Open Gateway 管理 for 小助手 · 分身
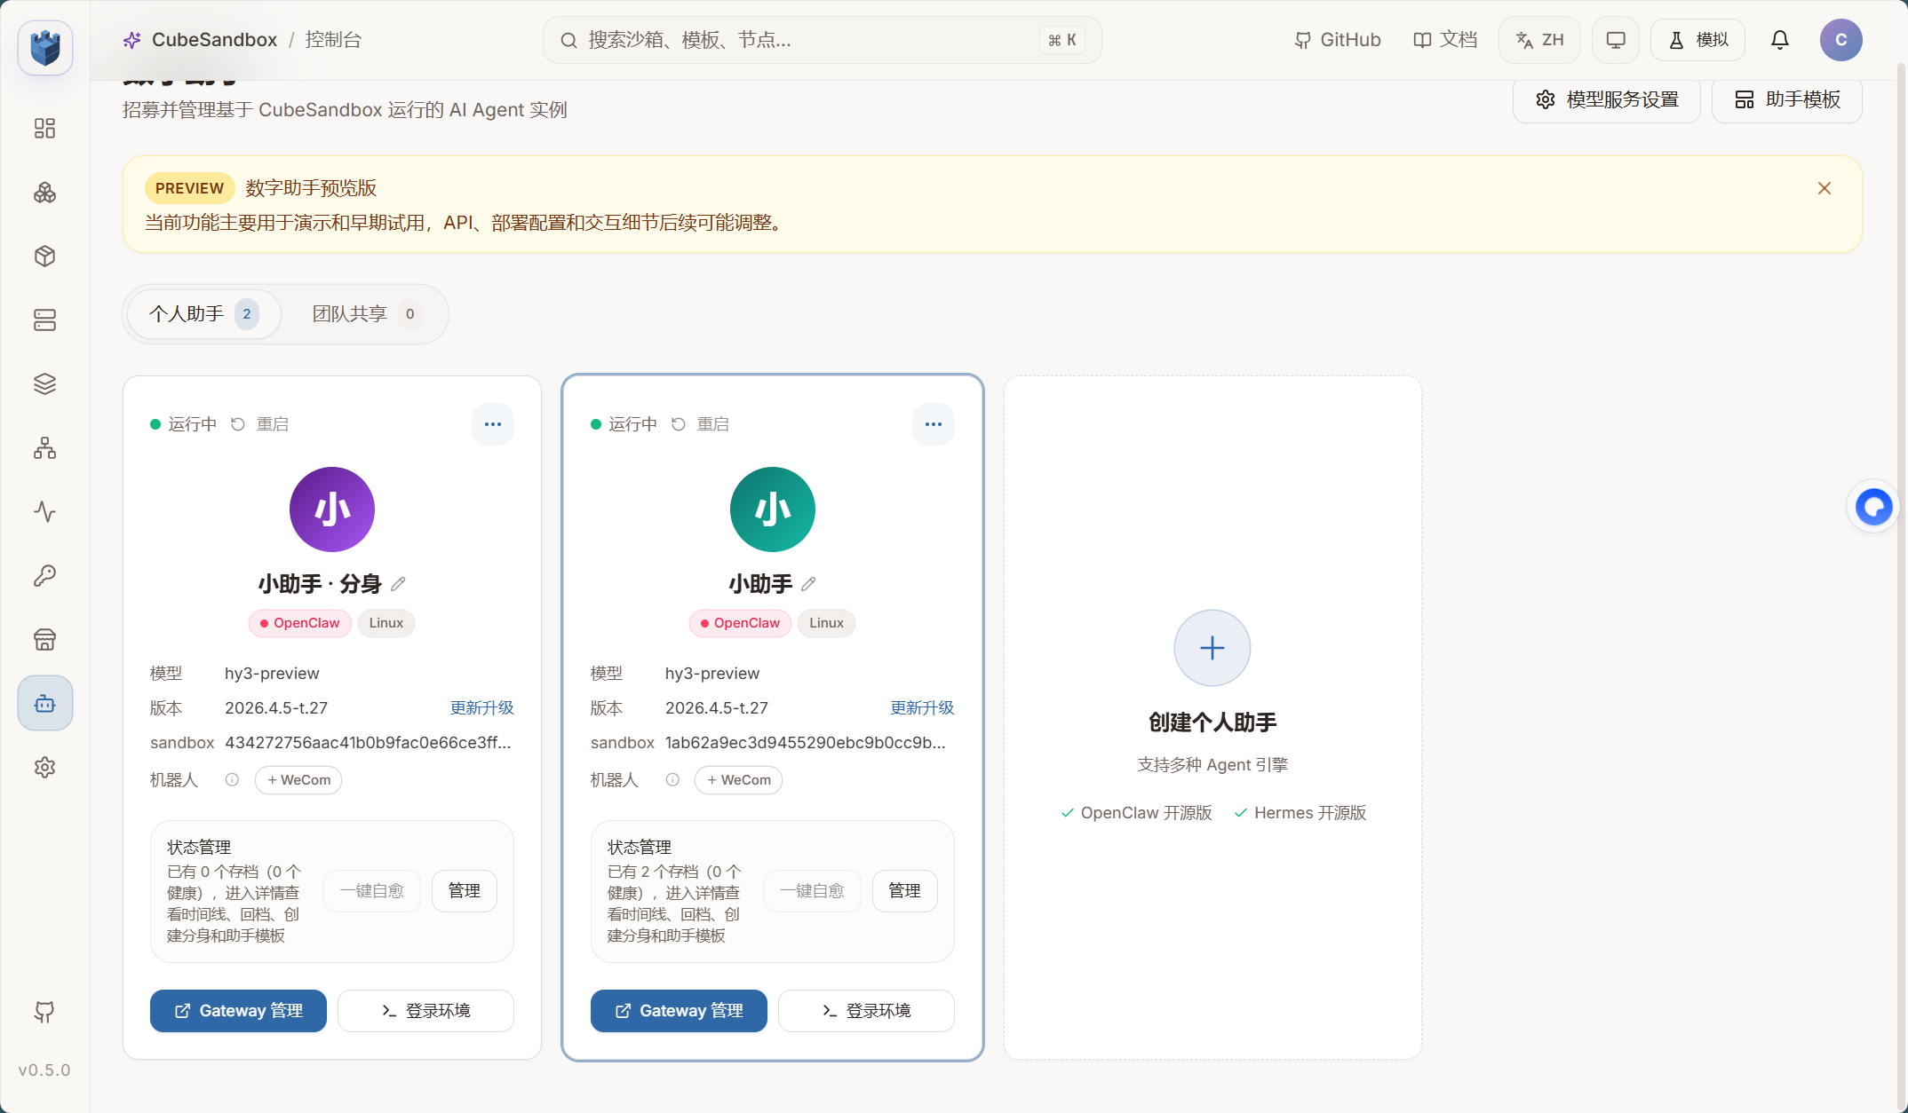 (238, 1011)
